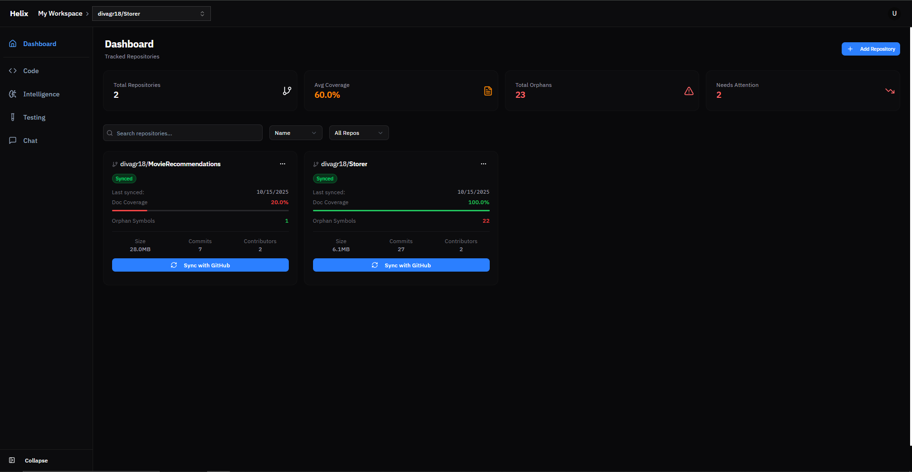Open the Chat section

click(46, 141)
